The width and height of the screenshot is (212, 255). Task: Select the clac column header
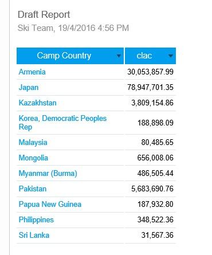(150, 56)
